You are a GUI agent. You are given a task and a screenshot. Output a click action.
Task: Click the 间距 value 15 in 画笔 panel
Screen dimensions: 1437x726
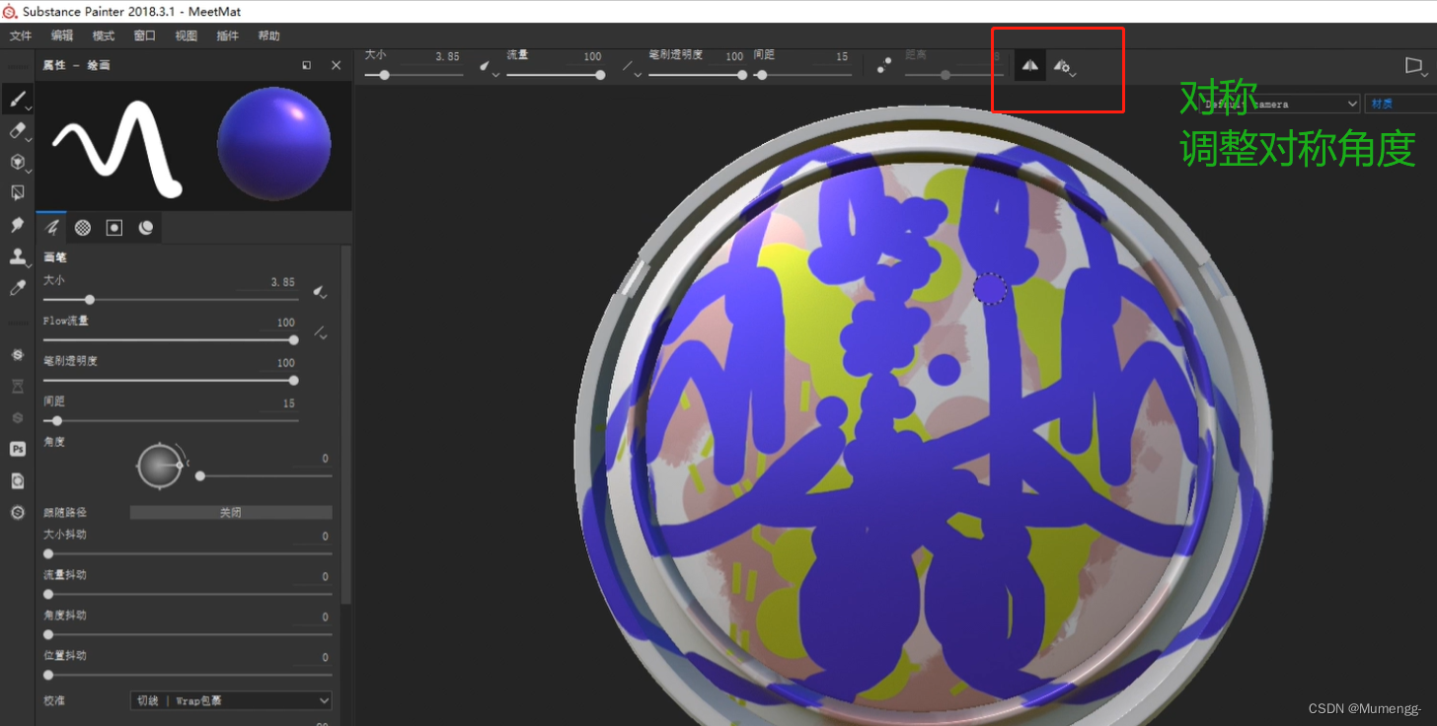[x=279, y=403]
